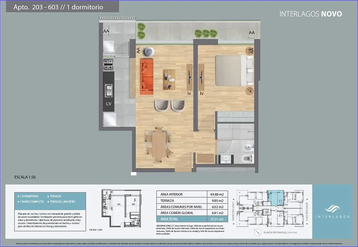The height and width of the screenshot is (247, 358).
Task: Click the 'Apto. 203 - 603 // 1 dormitorio' title
Action: [x=58, y=7]
